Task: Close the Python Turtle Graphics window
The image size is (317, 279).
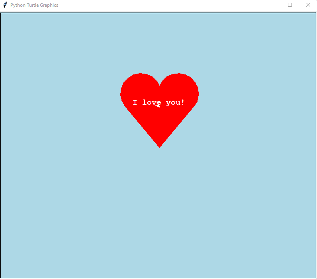Action: tap(308, 5)
